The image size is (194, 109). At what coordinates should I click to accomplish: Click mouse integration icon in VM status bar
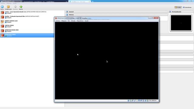145,101
